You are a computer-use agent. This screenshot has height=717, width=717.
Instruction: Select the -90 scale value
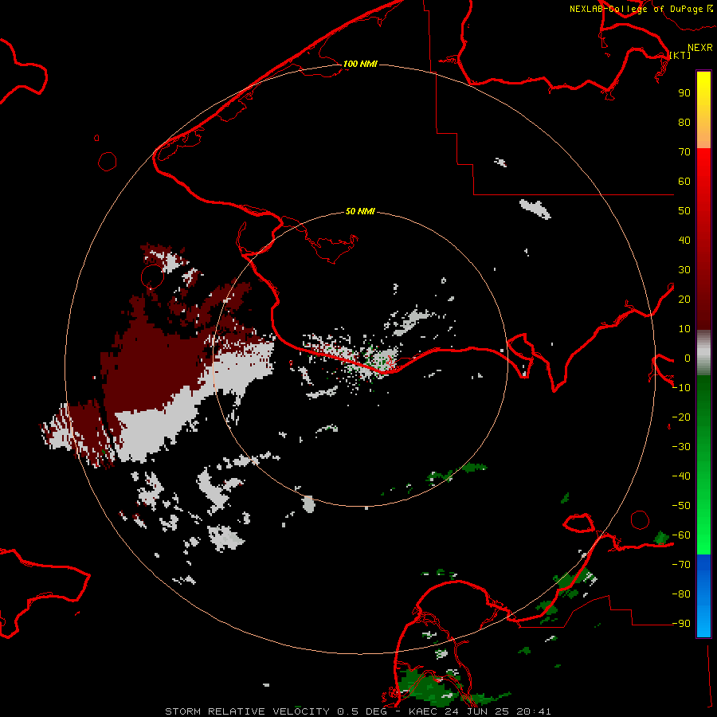pos(681,624)
